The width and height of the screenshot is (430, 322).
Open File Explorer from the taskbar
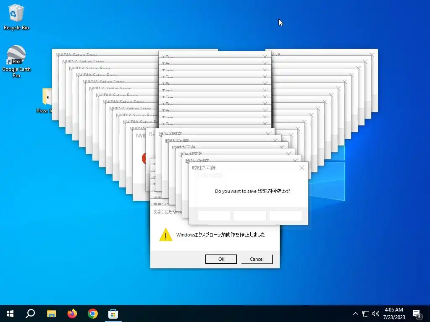tap(51, 314)
